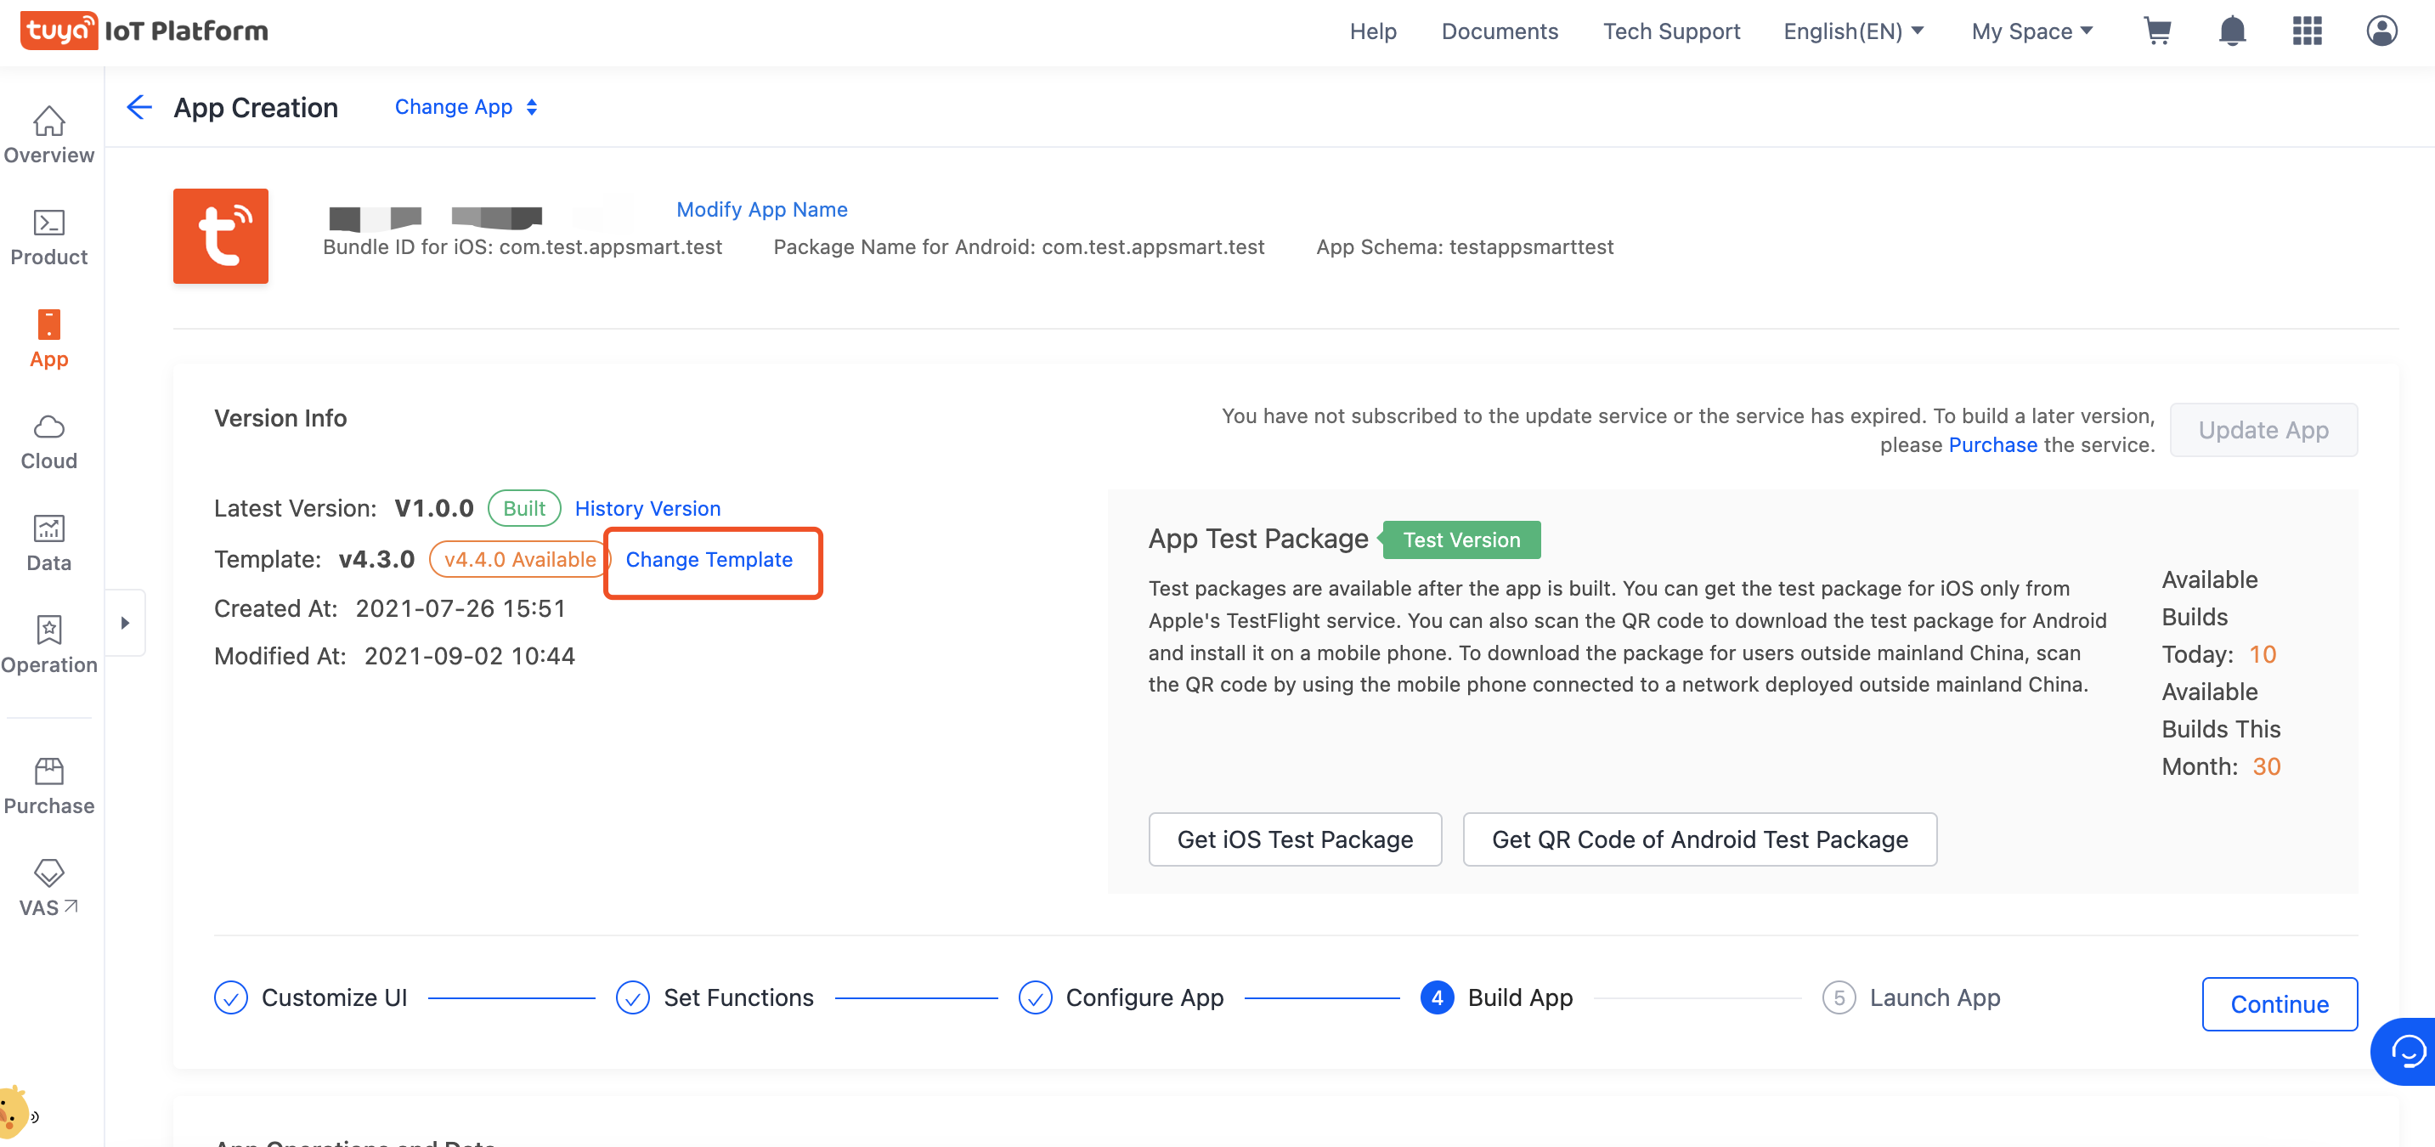Viewport: 2435px width, 1147px height.
Task: Open the Documents menu item
Action: 1500,31
